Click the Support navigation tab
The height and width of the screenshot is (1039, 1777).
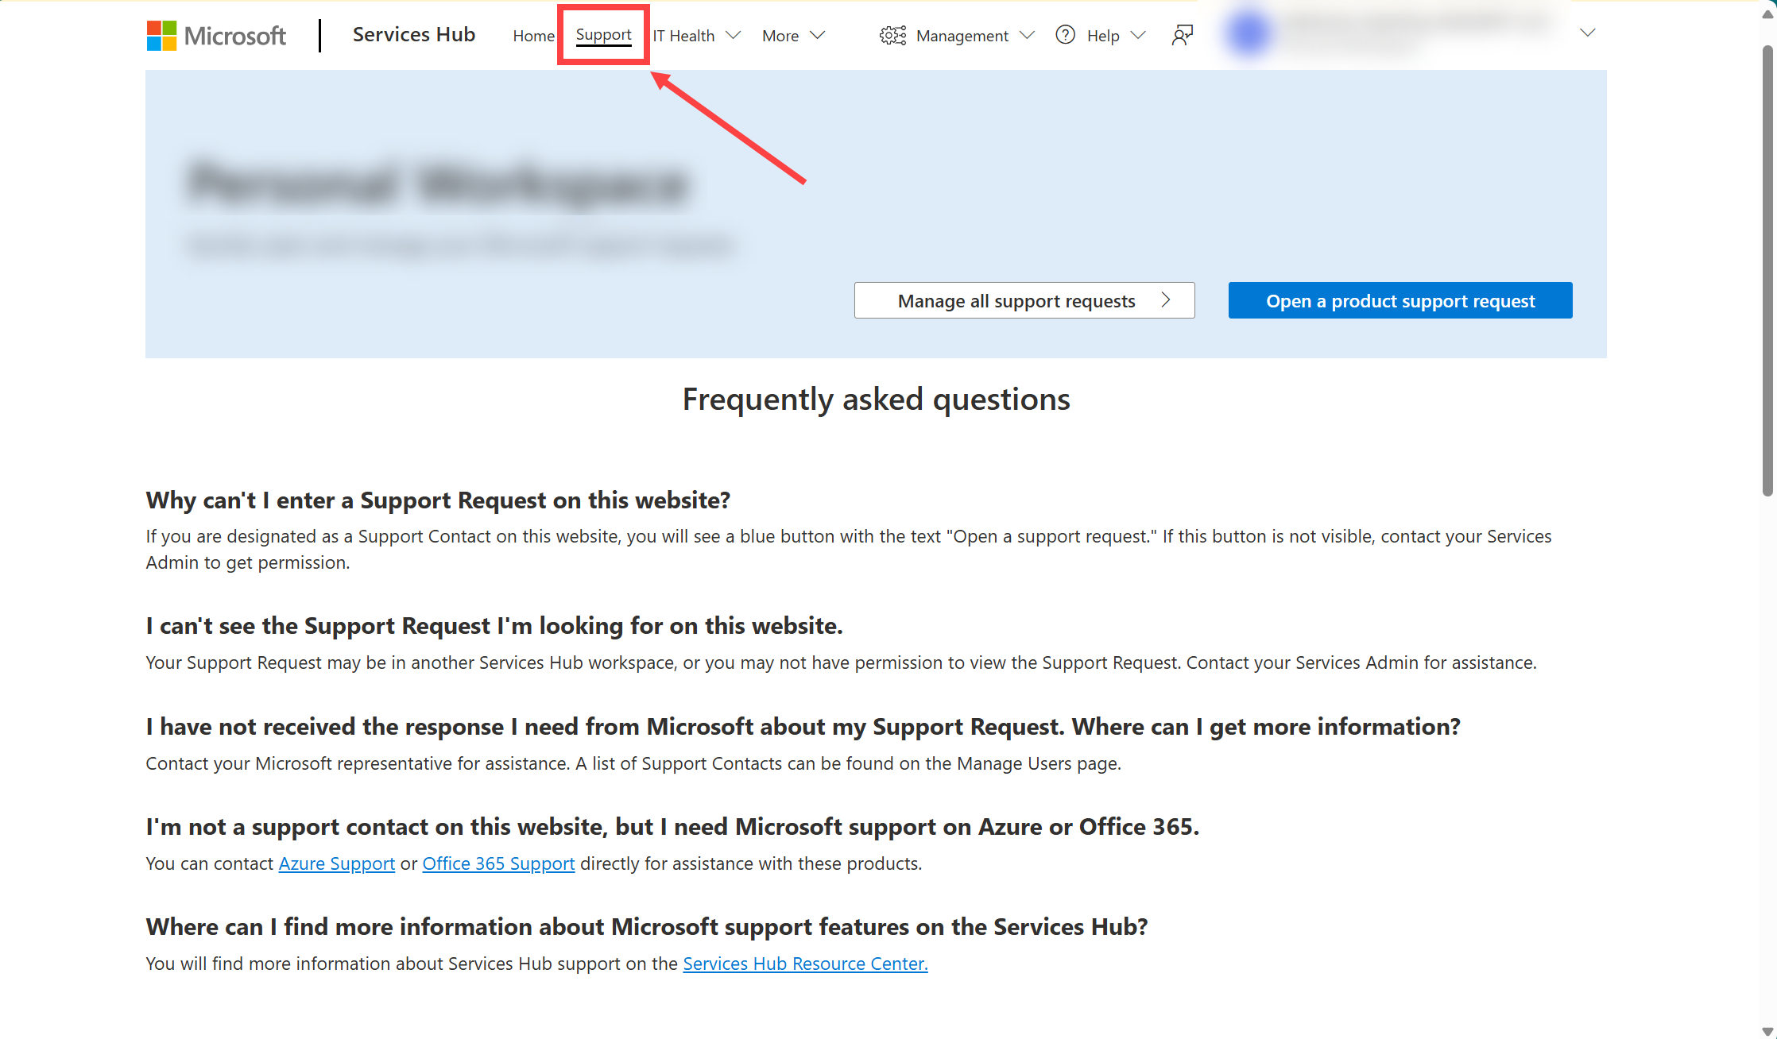click(604, 35)
